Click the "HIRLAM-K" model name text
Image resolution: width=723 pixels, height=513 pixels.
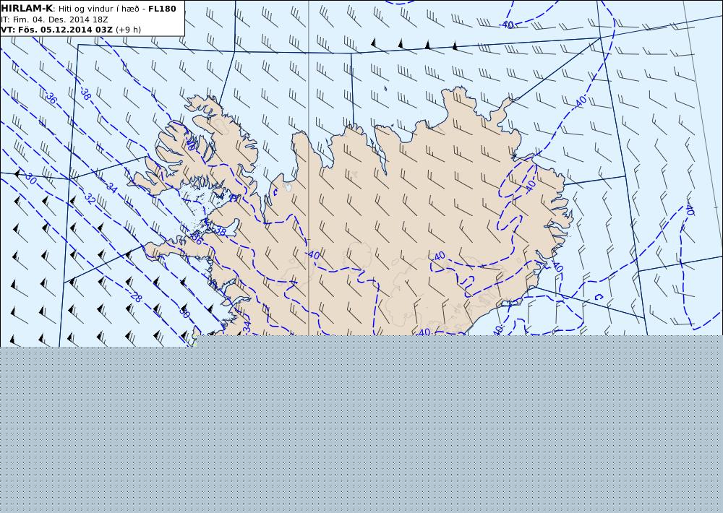[27, 9]
